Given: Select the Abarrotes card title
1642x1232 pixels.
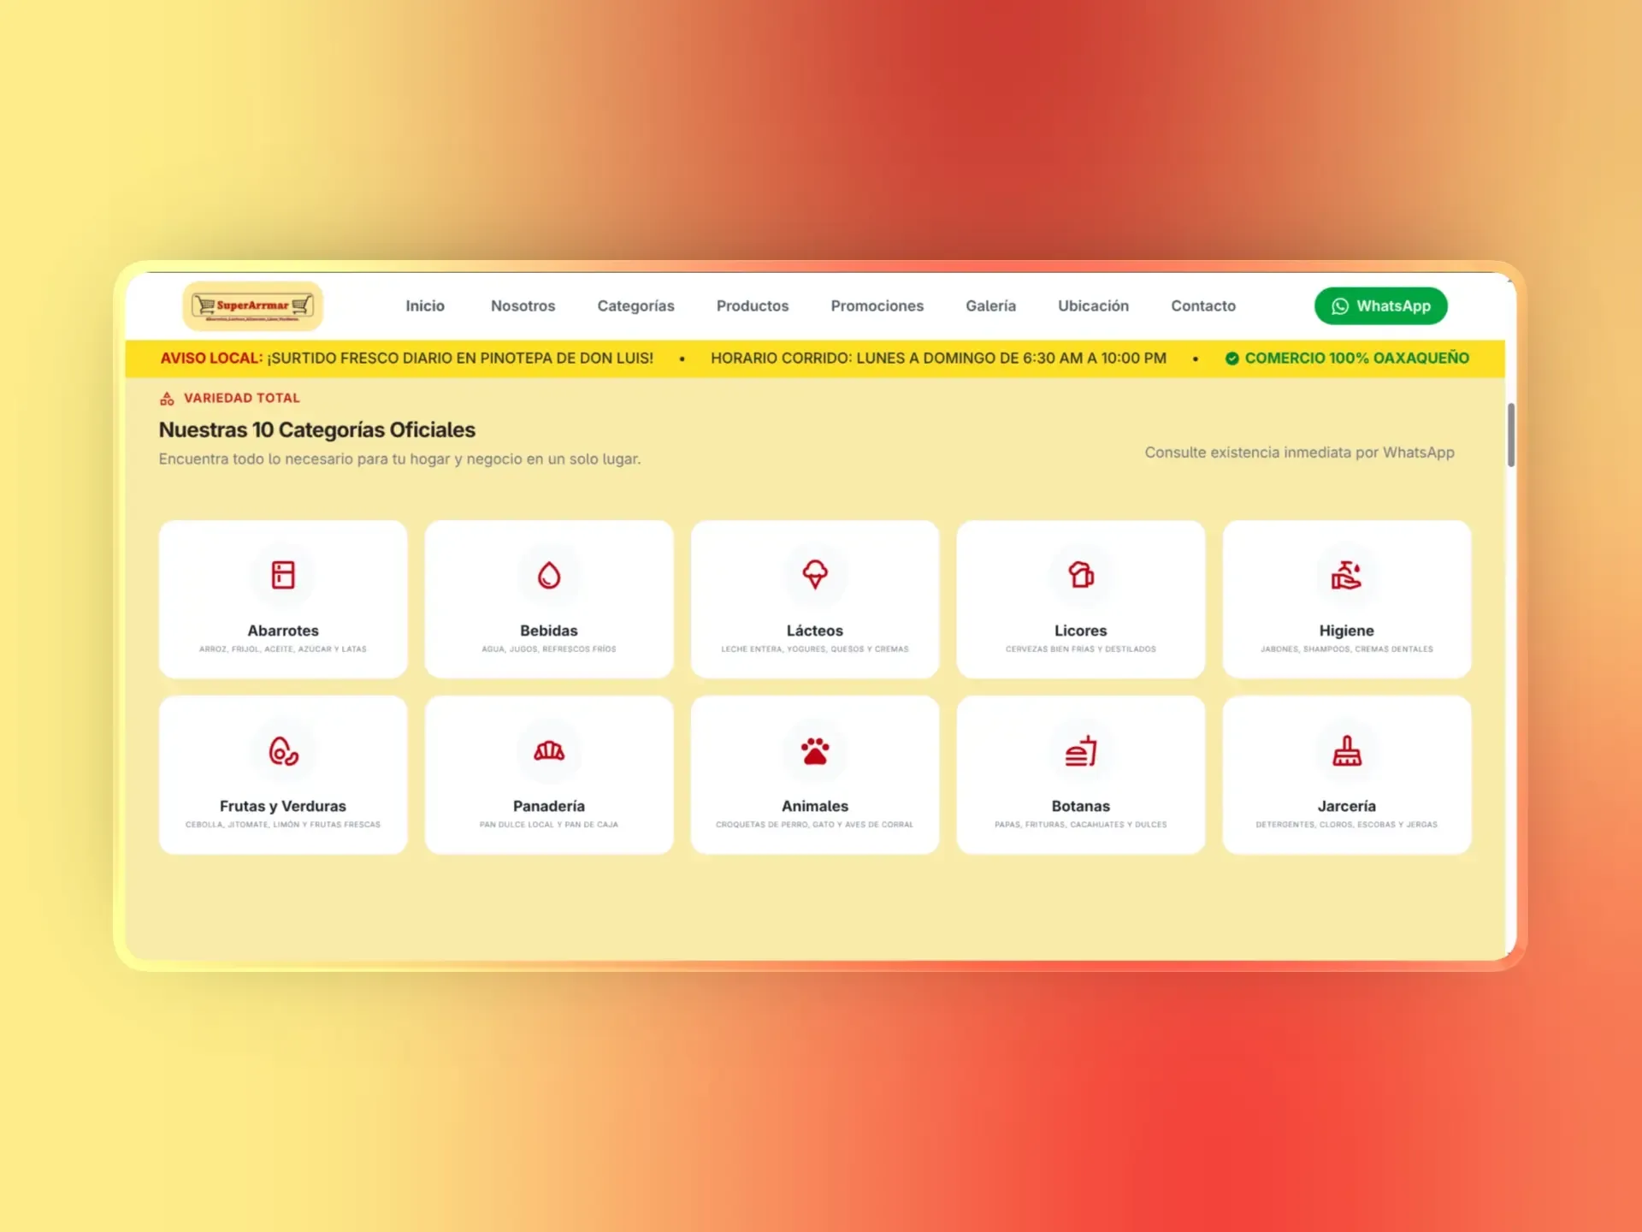Looking at the screenshot, I should 283,631.
